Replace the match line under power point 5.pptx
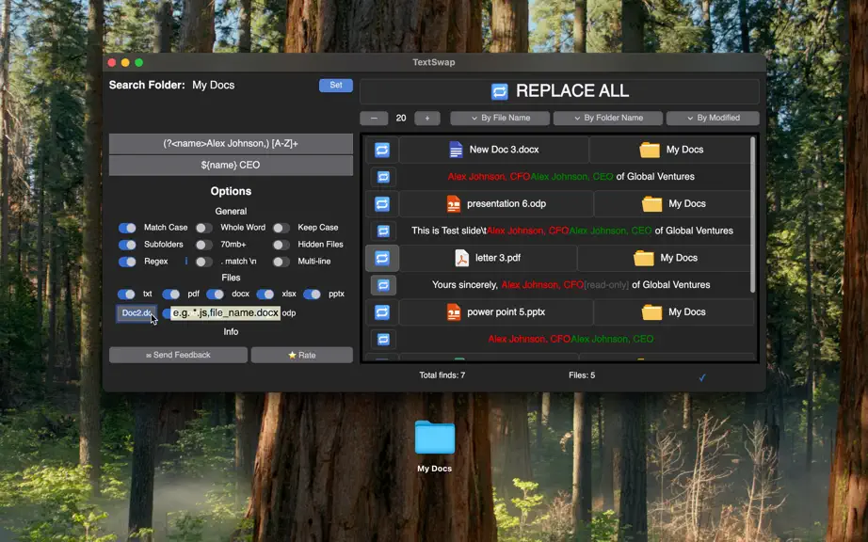This screenshot has width=868, height=542. click(383, 340)
